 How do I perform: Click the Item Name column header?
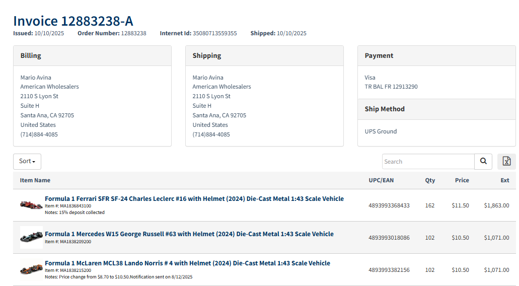click(x=35, y=180)
